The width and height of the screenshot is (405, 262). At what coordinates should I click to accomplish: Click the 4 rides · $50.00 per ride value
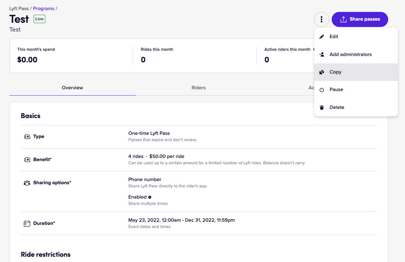point(156,157)
